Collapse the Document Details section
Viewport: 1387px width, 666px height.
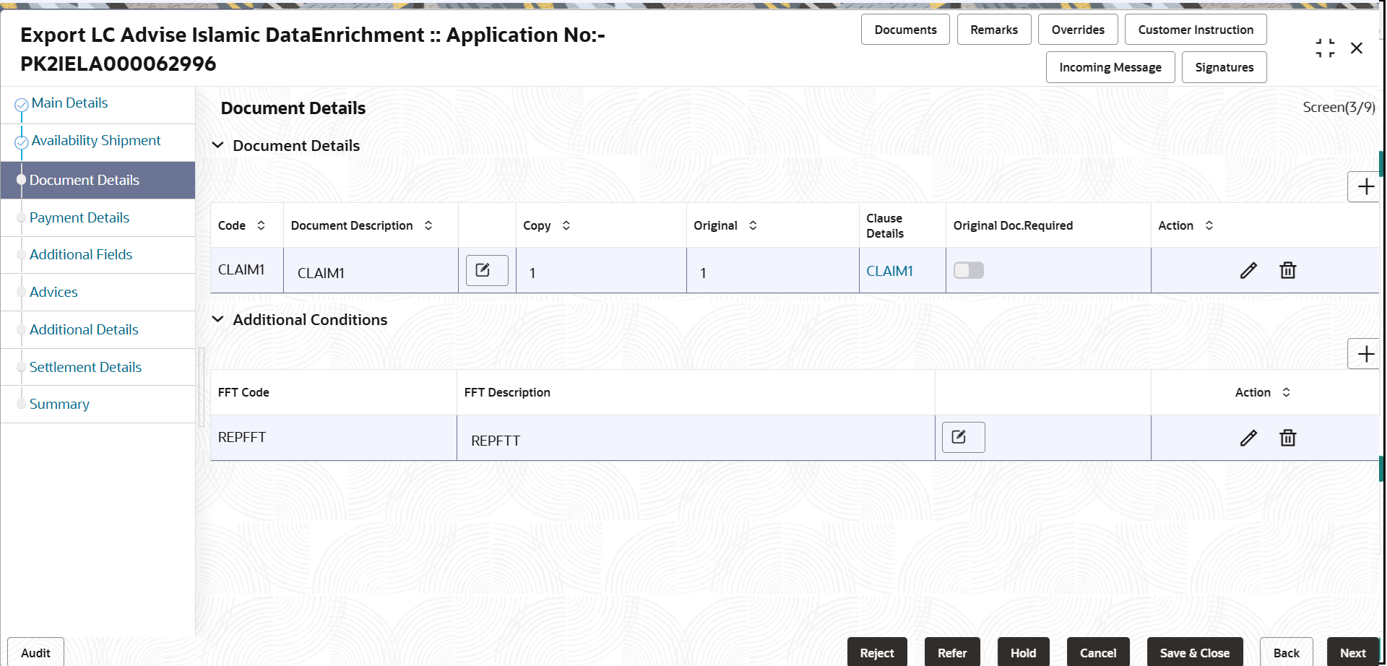pos(217,145)
